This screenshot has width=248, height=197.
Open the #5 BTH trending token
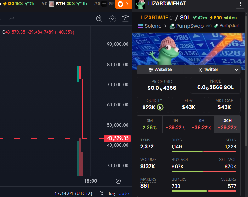pyautogui.click(x=64, y=4)
